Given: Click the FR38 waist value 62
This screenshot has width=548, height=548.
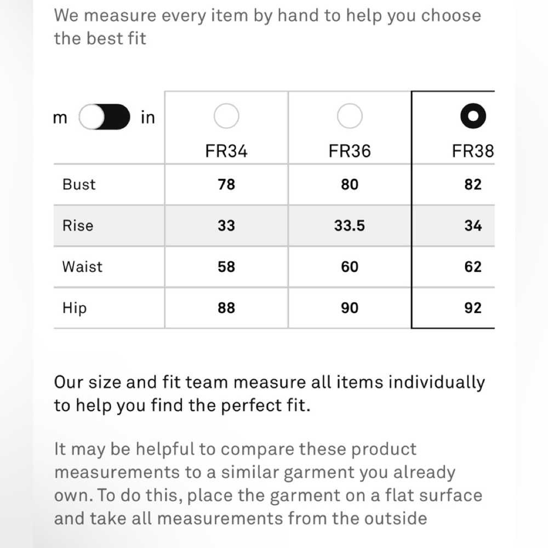Looking at the screenshot, I should point(472,267).
